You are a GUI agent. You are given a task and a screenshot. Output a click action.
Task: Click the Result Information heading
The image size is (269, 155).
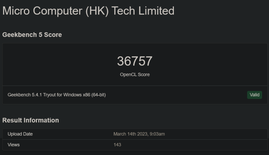[31, 120]
